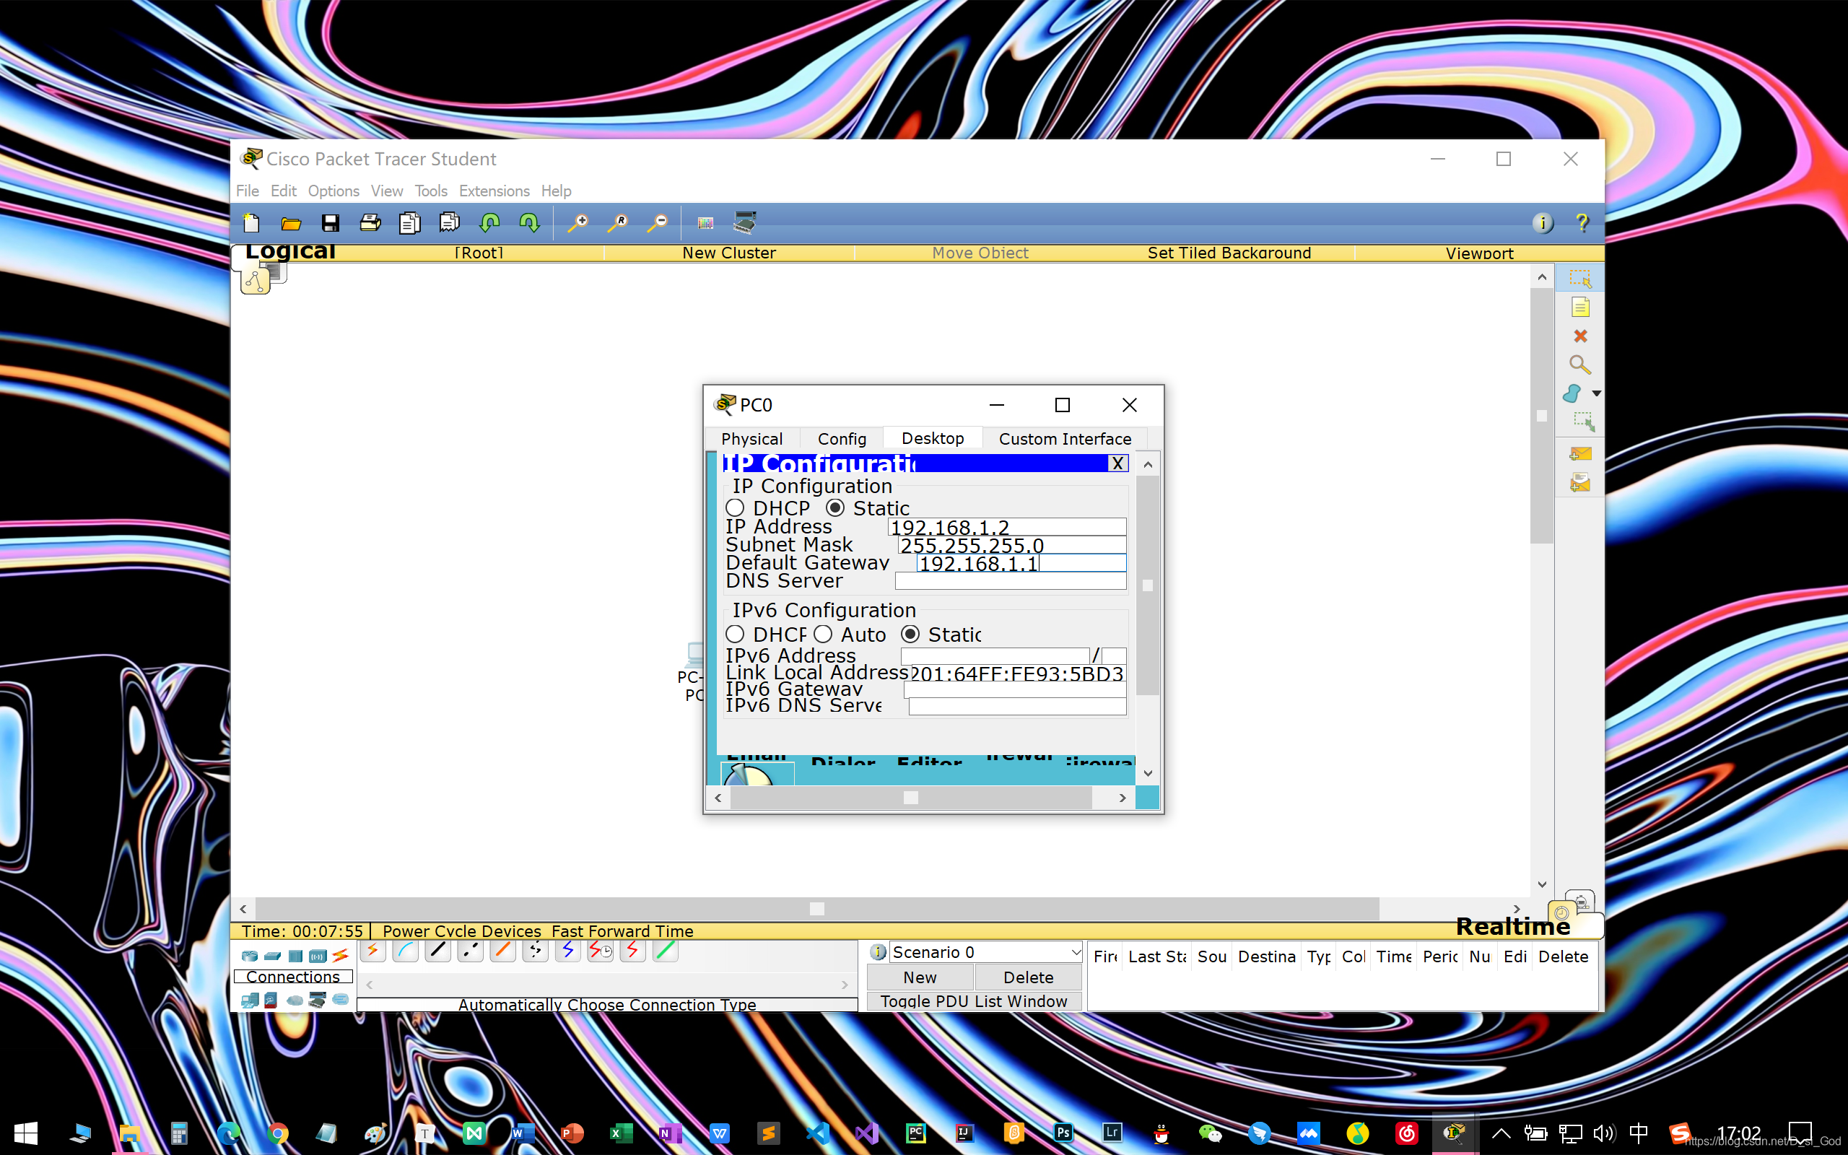The width and height of the screenshot is (1848, 1155).
Task: Select Auto radio in IPv6 Configuration
Action: point(823,635)
